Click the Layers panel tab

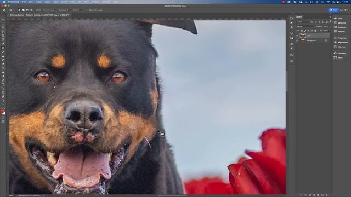tap(299, 17)
